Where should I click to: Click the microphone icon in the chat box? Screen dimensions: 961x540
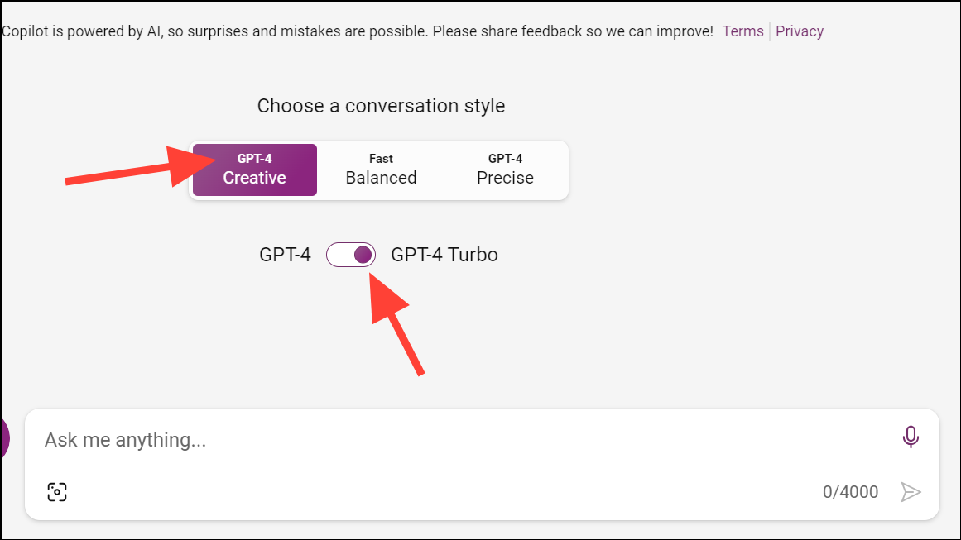tap(911, 438)
